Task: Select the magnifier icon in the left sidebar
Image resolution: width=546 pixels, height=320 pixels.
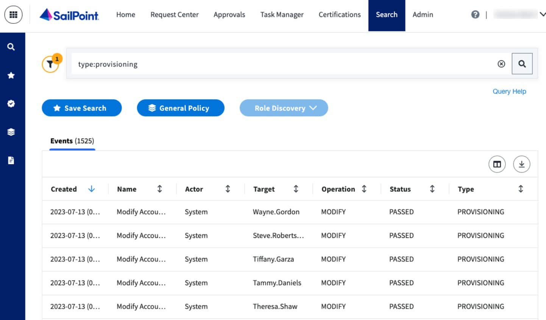Action: (x=11, y=47)
